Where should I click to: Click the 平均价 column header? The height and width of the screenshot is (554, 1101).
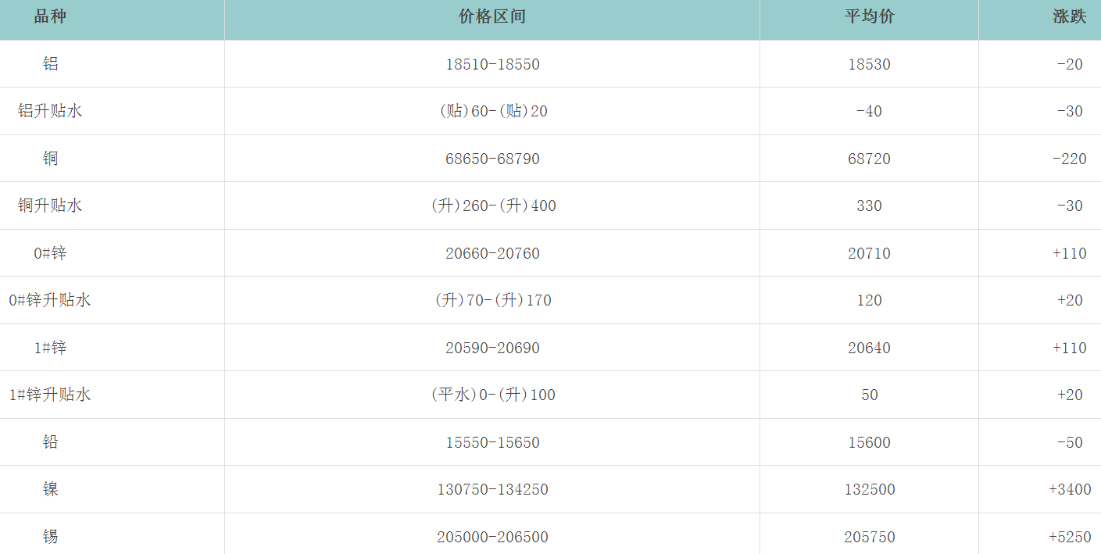(x=869, y=16)
